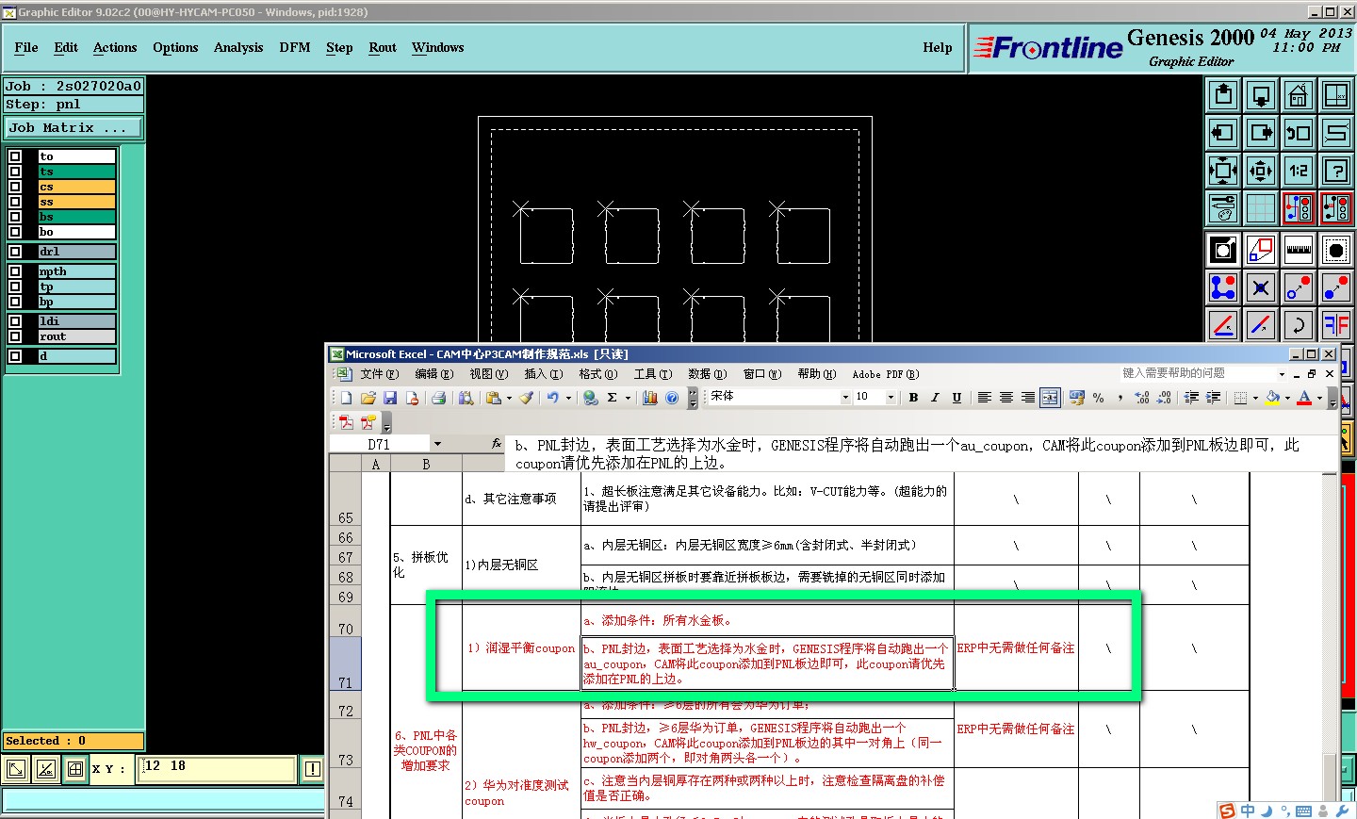
Task: Click the blue X delete point icon
Action: [1261, 287]
